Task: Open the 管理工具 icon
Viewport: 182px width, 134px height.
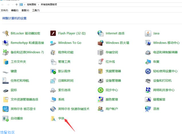Action: click(53, 62)
